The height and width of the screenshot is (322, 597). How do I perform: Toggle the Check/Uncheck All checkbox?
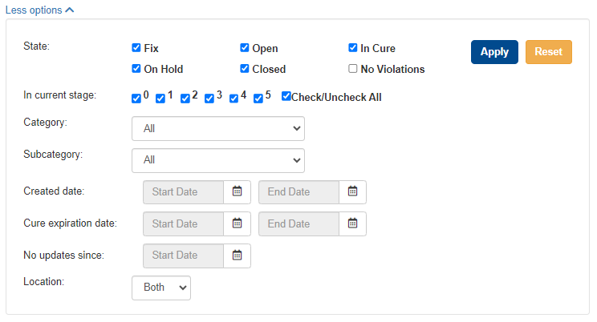[x=286, y=96]
